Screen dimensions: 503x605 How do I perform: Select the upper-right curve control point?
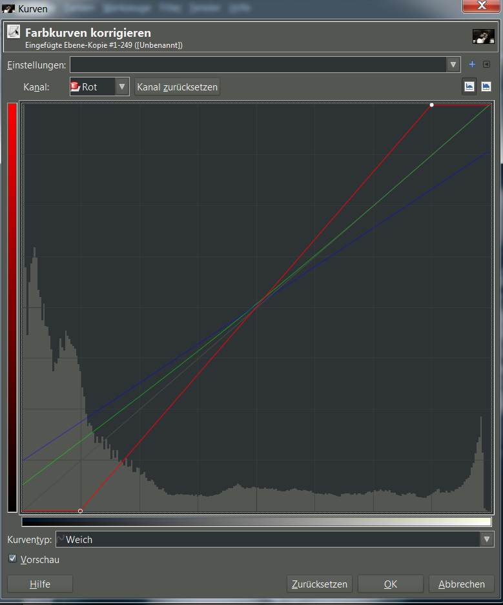[x=432, y=105]
